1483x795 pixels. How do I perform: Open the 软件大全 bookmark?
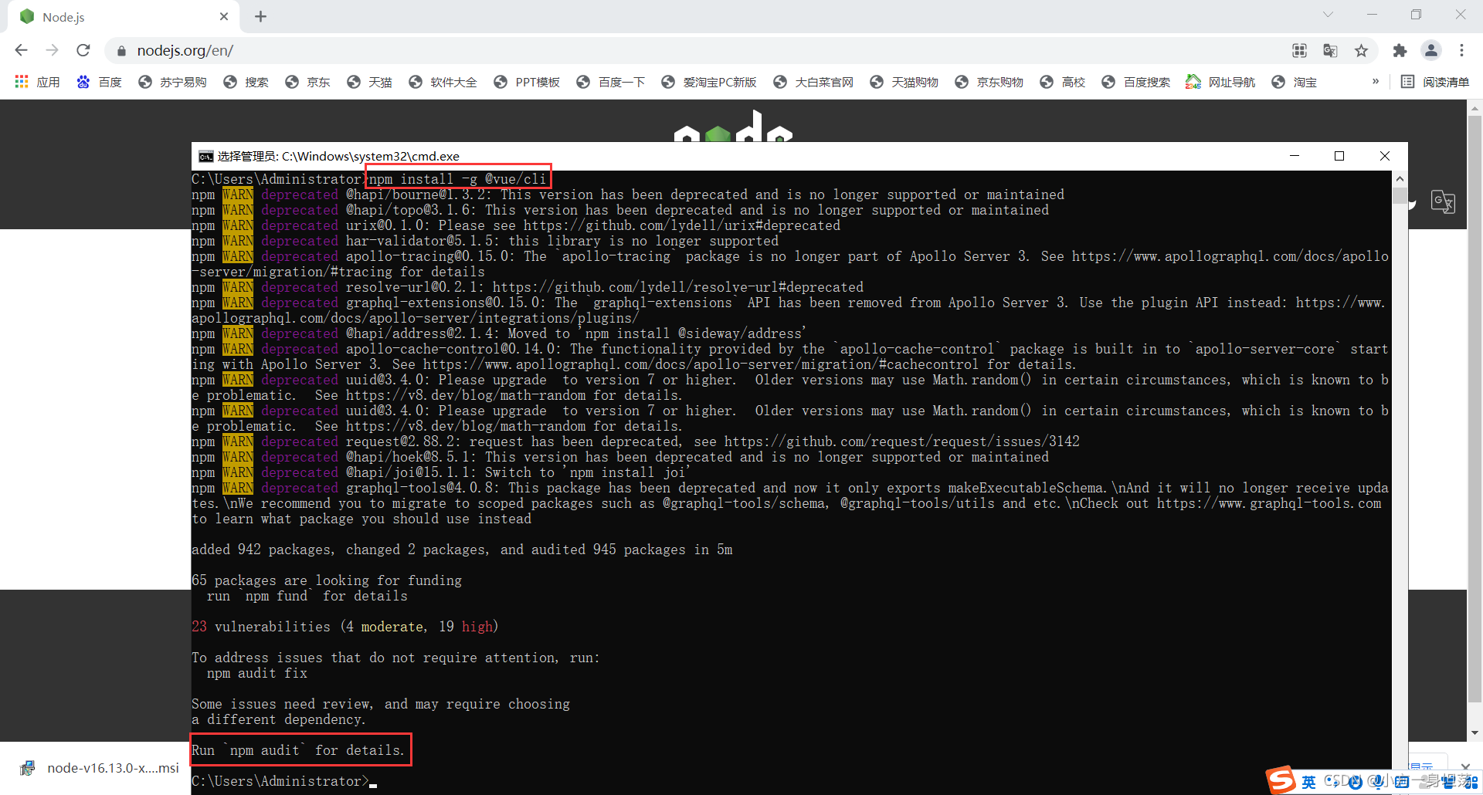pyautogui.click(x=443, y=82)
